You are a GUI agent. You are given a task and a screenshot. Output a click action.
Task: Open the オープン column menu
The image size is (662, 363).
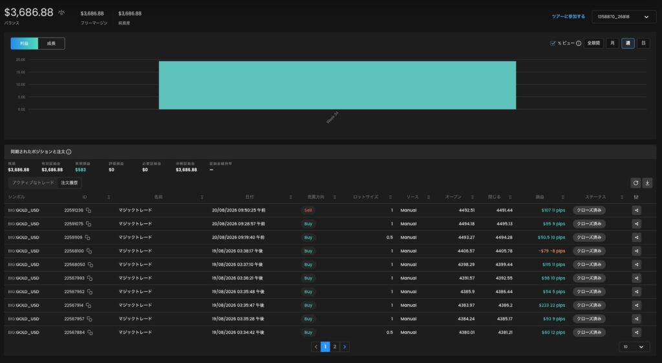[x=473, y=197]
